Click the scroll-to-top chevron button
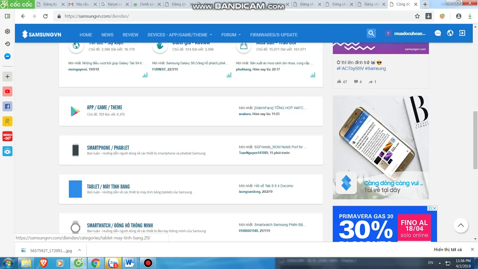 [461, 225]
